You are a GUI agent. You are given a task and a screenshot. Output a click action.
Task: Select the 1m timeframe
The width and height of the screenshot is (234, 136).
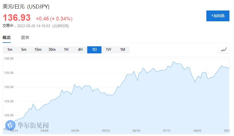10,50
